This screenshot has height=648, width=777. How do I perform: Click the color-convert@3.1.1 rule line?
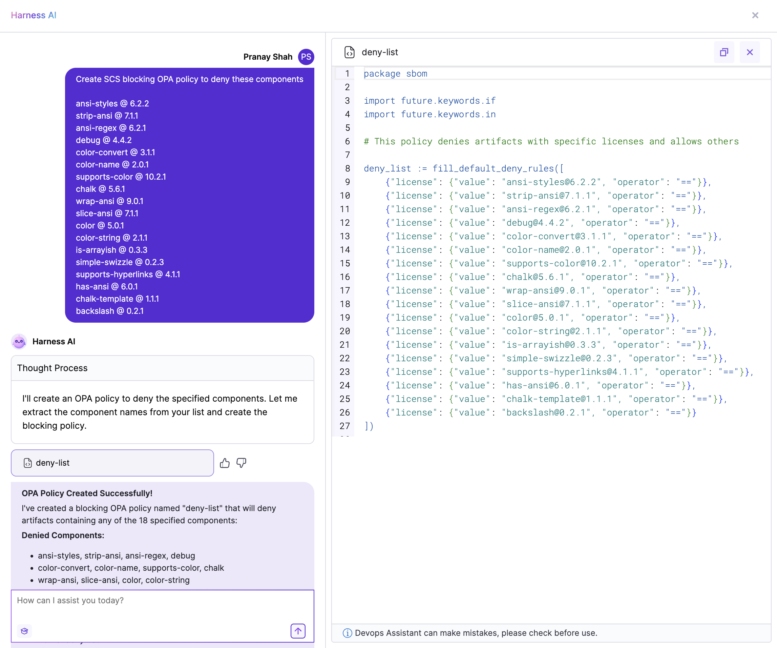coord(553,236)
